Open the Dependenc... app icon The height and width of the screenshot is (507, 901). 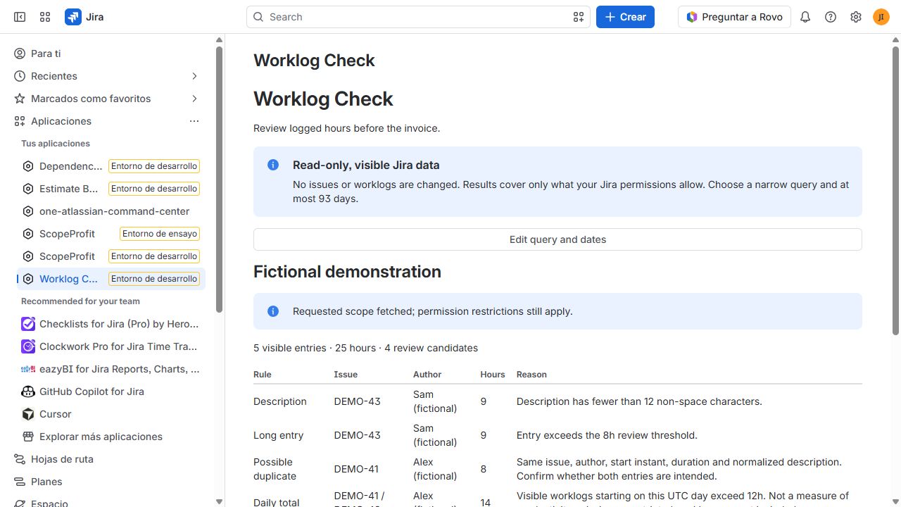(28, 166)
